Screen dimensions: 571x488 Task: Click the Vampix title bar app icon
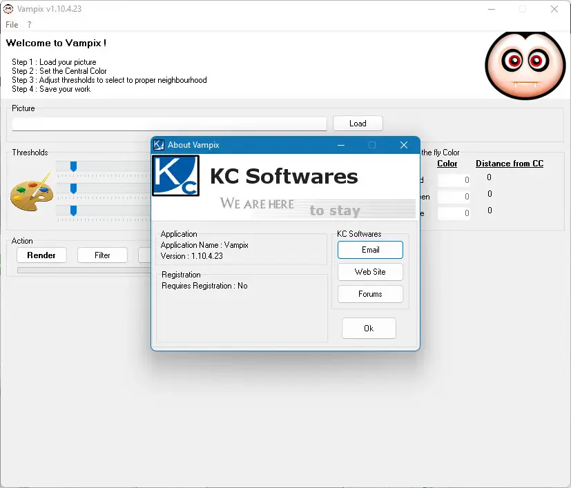pos(8,9)
